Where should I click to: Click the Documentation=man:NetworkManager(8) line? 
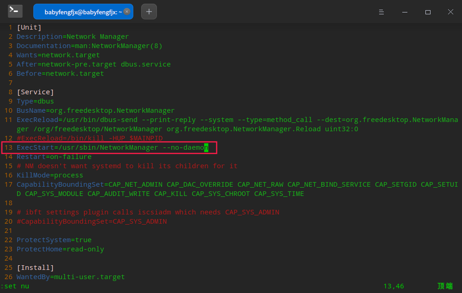(89, 46)
